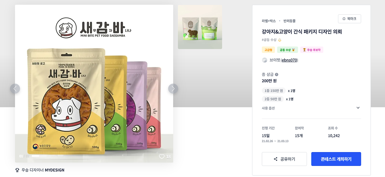Screen dimensions: 385x177
Task: Click the next image arrow
Action: (173, 88)
